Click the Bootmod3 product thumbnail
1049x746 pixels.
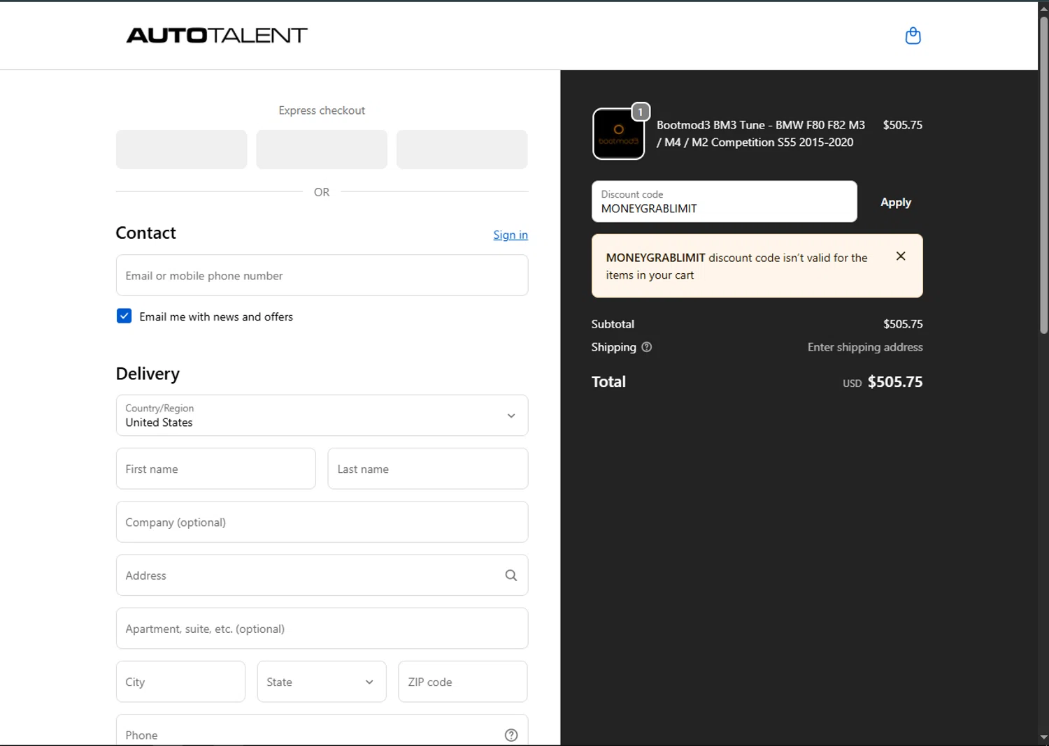pos(618,134)
